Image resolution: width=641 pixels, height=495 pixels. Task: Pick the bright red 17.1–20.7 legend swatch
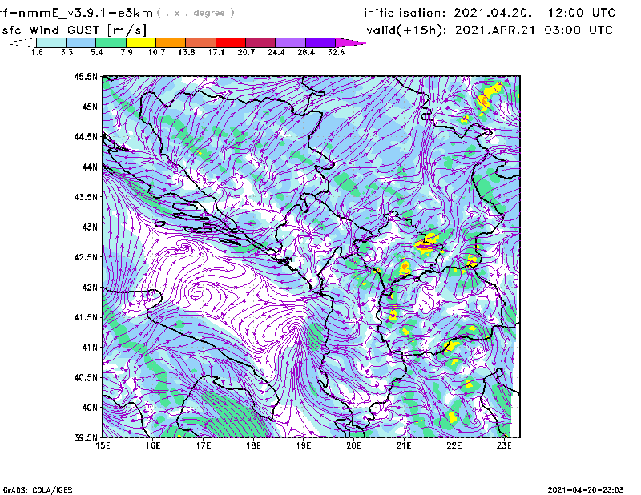point(231,42)
